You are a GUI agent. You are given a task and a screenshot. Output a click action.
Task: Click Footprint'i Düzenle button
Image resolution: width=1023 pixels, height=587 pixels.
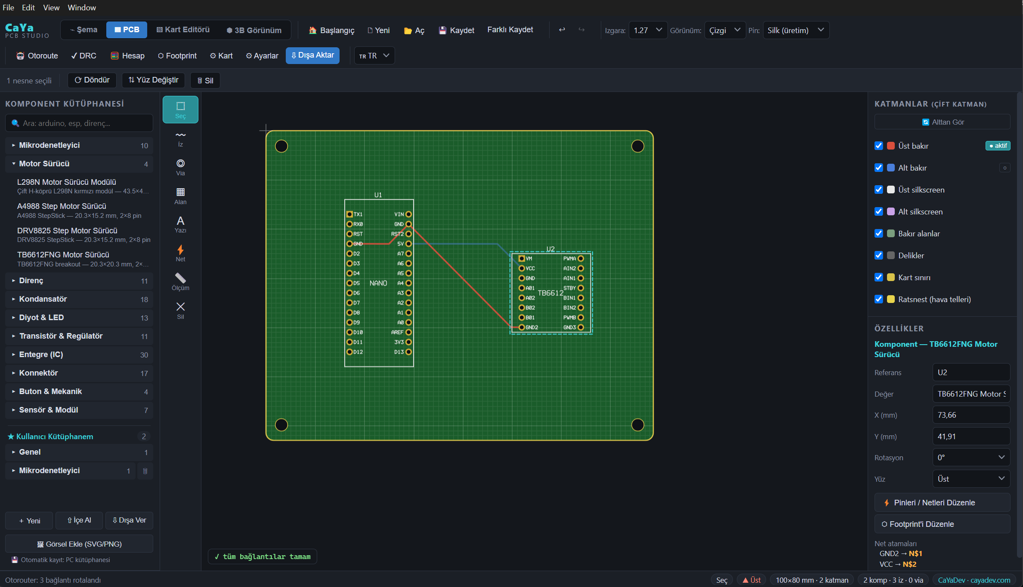[943, 524]
